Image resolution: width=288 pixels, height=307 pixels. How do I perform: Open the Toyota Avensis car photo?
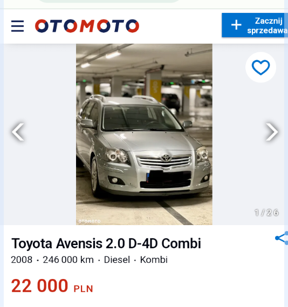tap(144, 134)
